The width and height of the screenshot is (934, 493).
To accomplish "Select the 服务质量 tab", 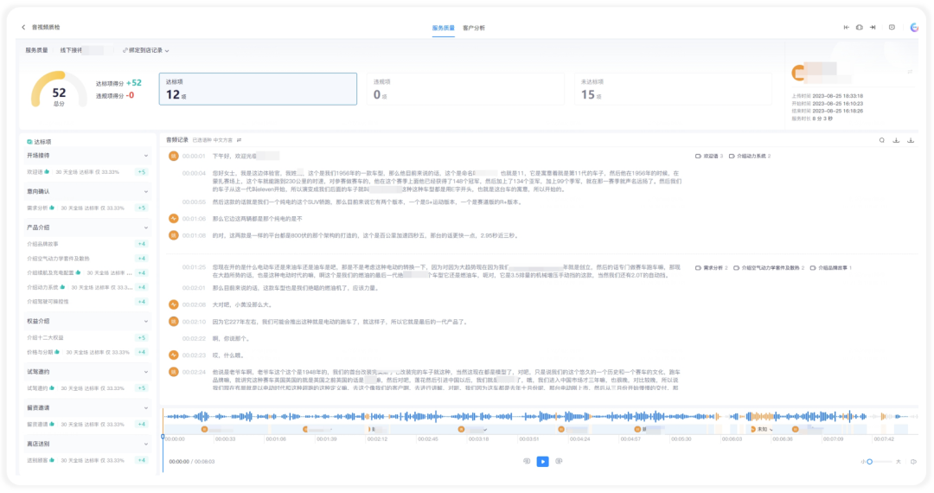I will pos(443,28).
